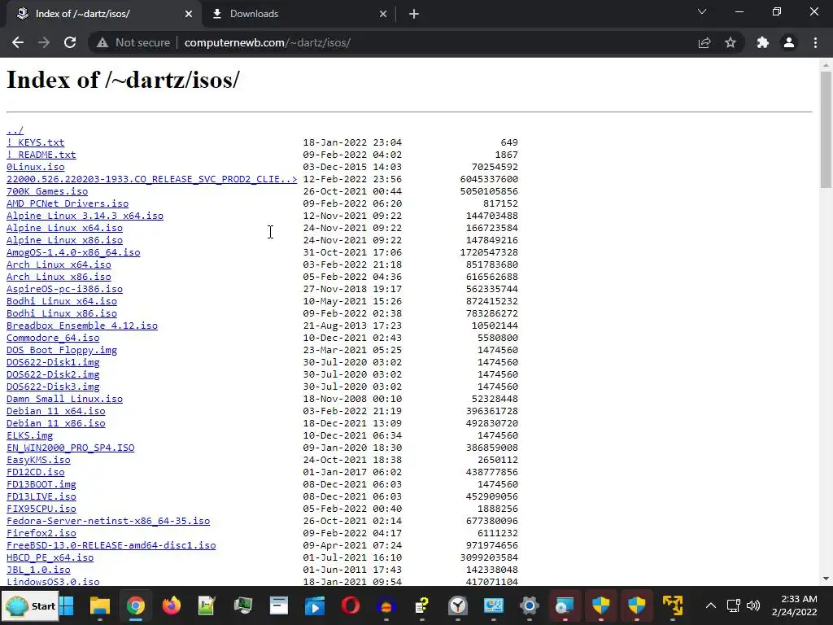Open the !_README.txt link
Viewport: 833px width, 625px height.
point(41,155)
